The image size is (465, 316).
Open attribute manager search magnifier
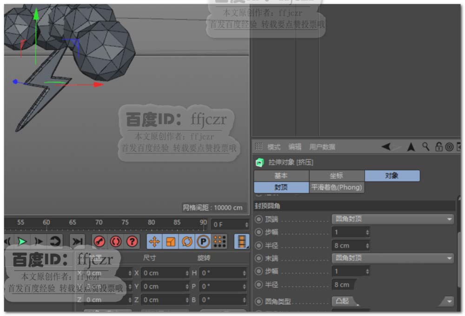click(426, 147)
